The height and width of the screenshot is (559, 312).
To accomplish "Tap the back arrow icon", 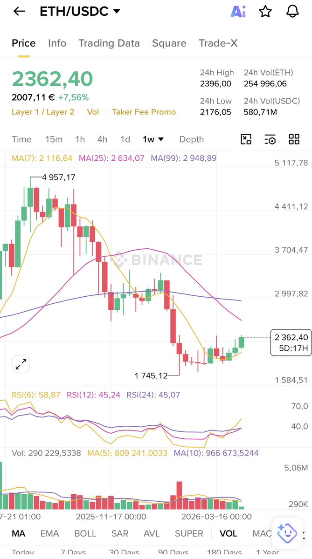I will coord(19,12).
